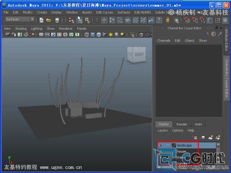Open the Options menu in Layer Editor
Image resolution: width=231 pixels, height=173 pixels.
pyautogui.click(x=178, y=130)
